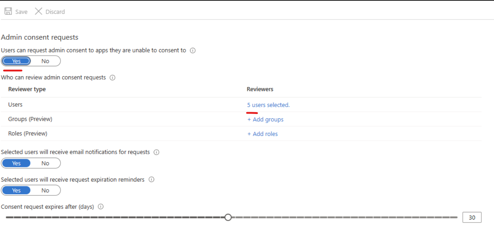
Task: Click the Save disk icon
Action: coord(8,12)
